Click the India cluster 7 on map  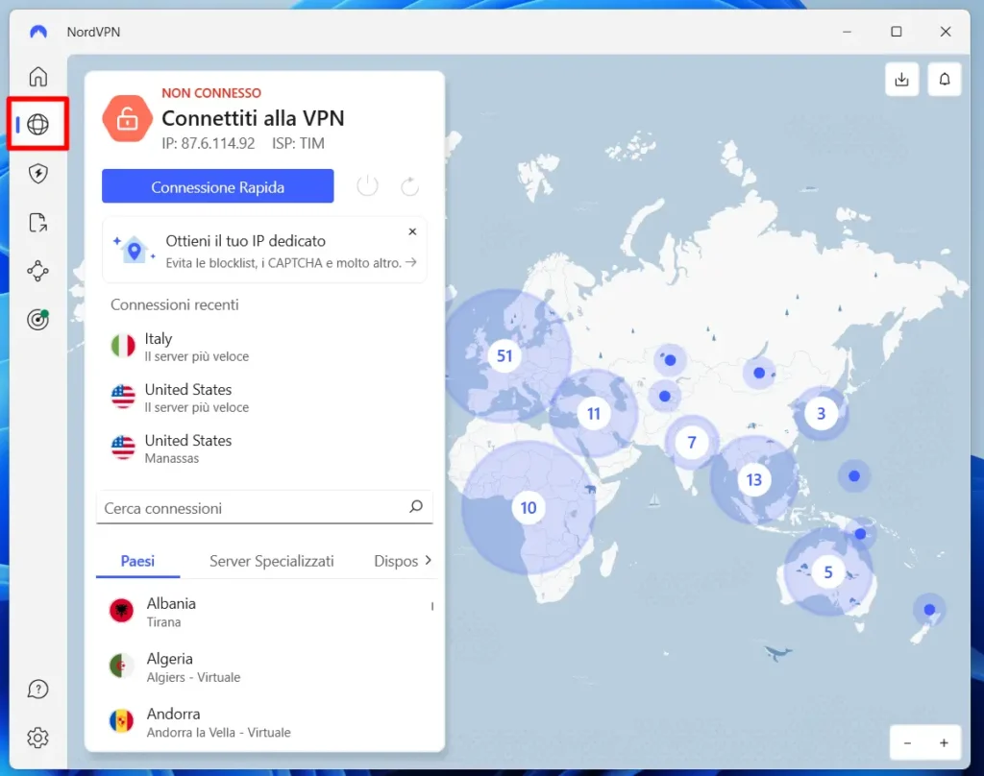tap(692, 443)
